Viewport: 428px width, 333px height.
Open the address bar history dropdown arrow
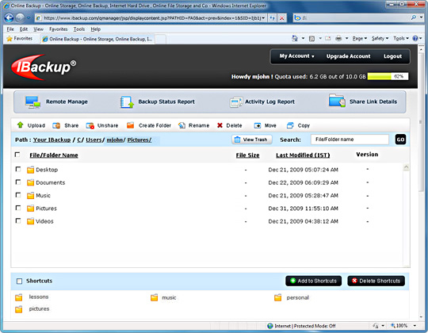click(263, 18)
